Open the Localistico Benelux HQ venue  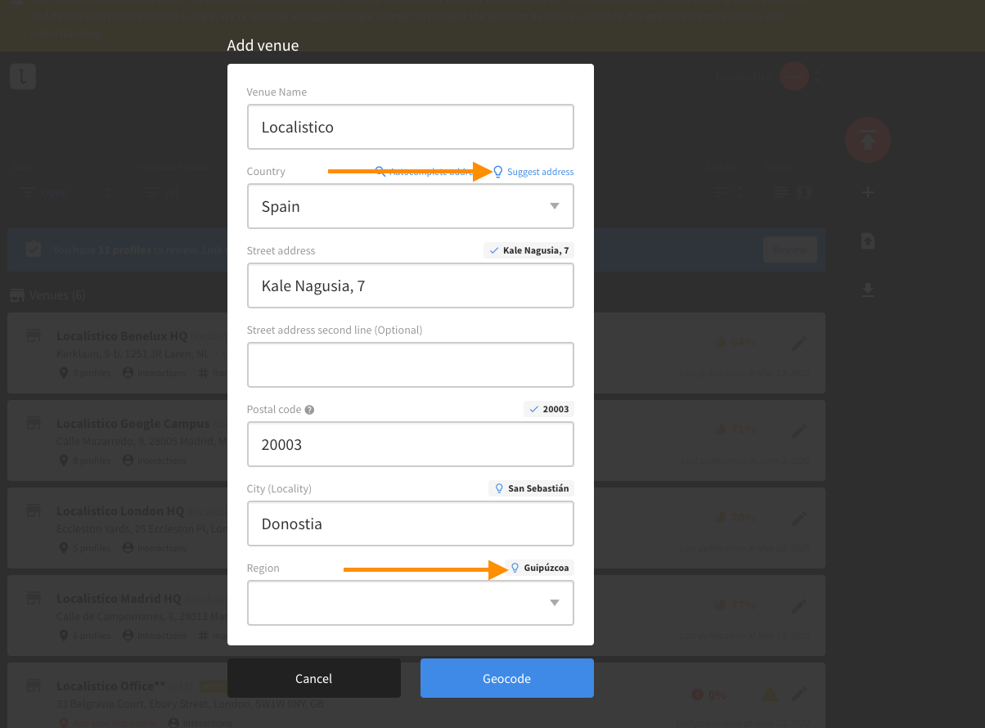[x=122, y=336]
